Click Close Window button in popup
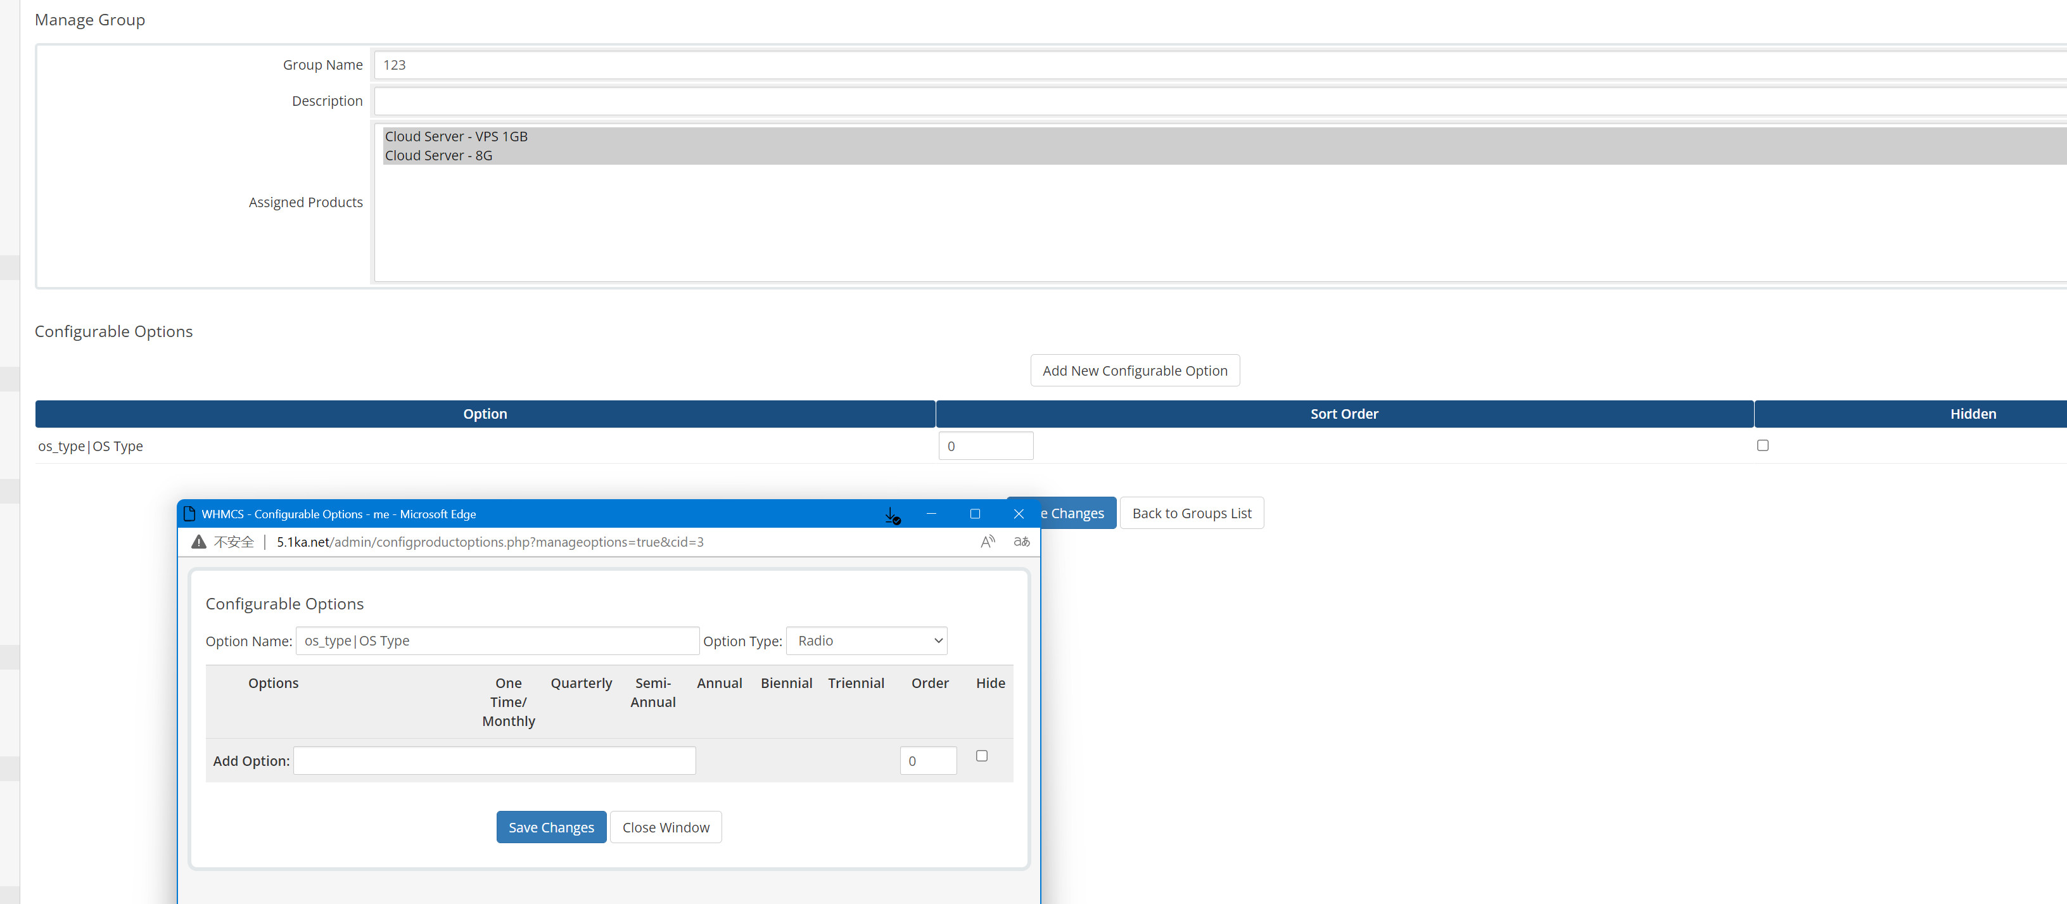 [666, 827]
